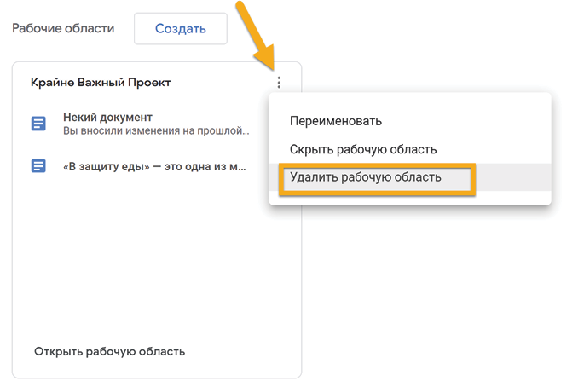Choose Скрыть рабочую область menu option

363,149
